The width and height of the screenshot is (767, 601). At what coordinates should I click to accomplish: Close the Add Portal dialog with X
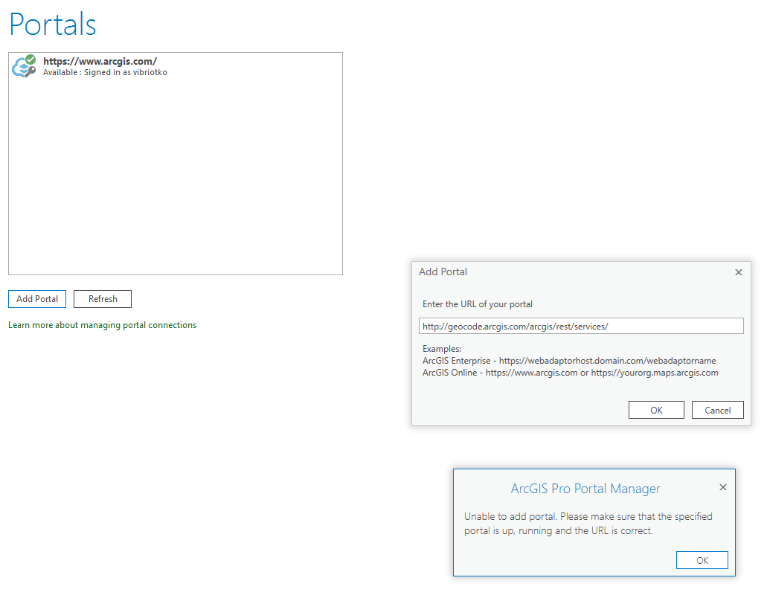point(739,272)
